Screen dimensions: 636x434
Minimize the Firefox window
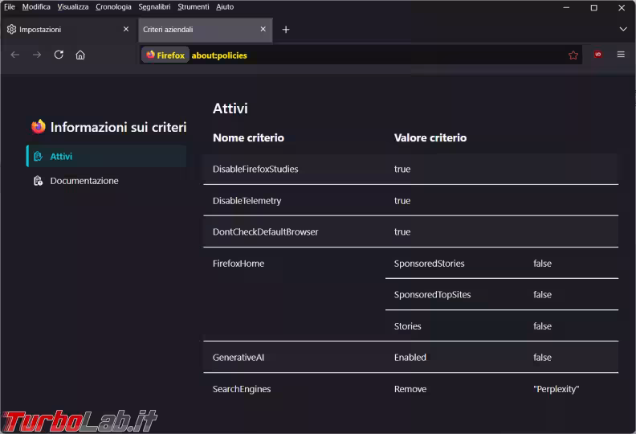[x=566, y=7]
